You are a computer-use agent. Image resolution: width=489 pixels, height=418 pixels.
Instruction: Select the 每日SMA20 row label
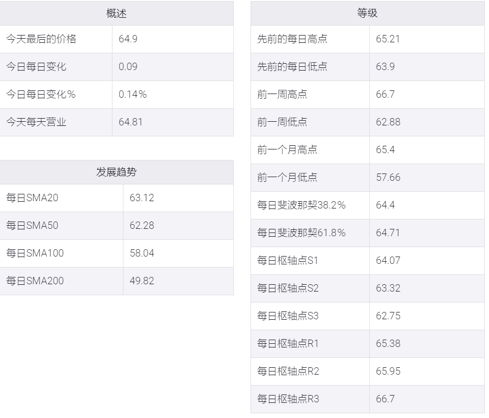pos(32,198)
